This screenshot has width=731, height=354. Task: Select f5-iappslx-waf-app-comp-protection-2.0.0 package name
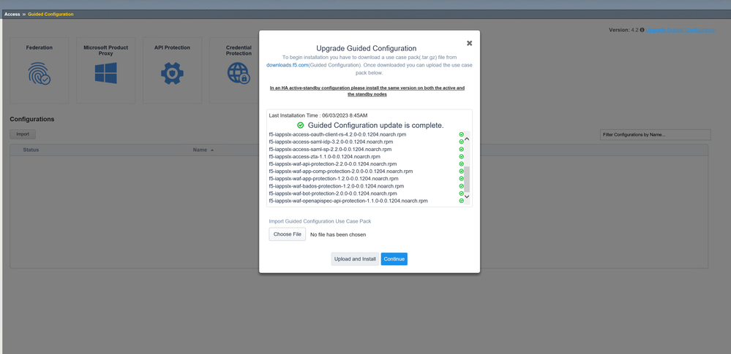(x=341, y=172)
